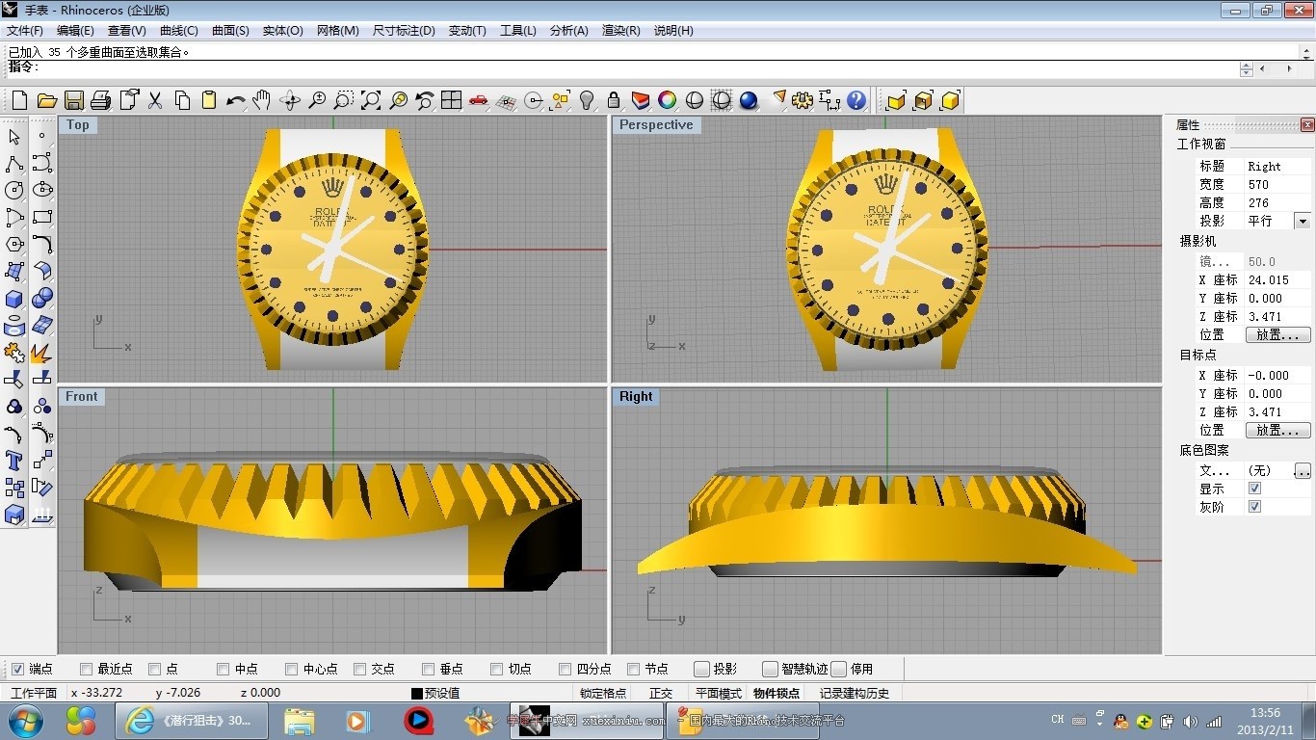Enable the 四分点 osnap checkbox

click(x=566, y=669)
